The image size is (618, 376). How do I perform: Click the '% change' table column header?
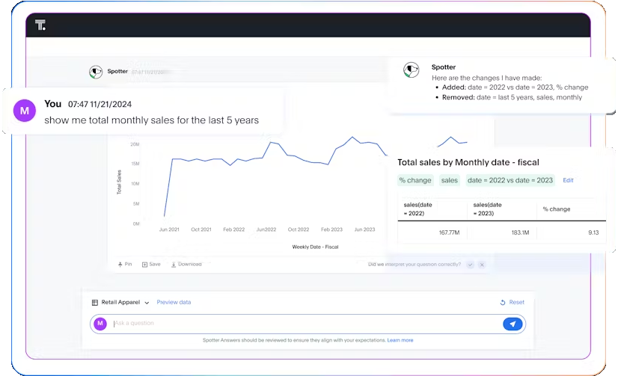pos(557,209)
